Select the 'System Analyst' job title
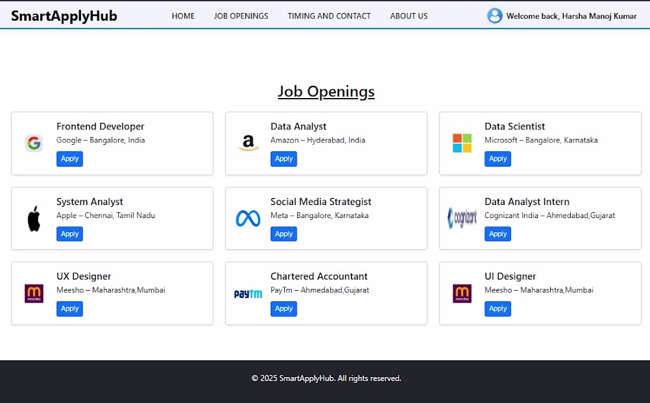650x403 pixels. point(90,202)
